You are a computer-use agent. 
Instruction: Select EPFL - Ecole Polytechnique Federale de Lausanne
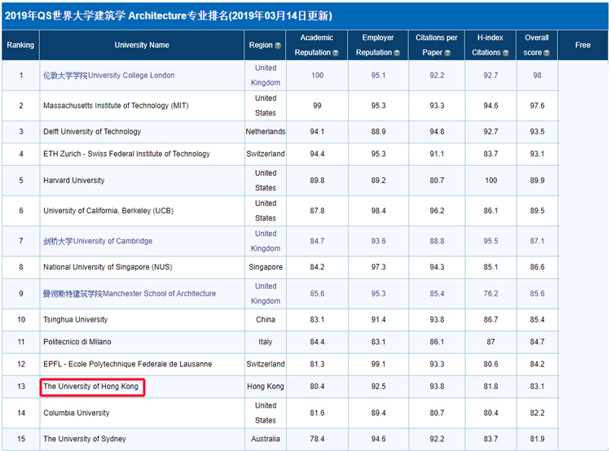(x=127, y=364)
